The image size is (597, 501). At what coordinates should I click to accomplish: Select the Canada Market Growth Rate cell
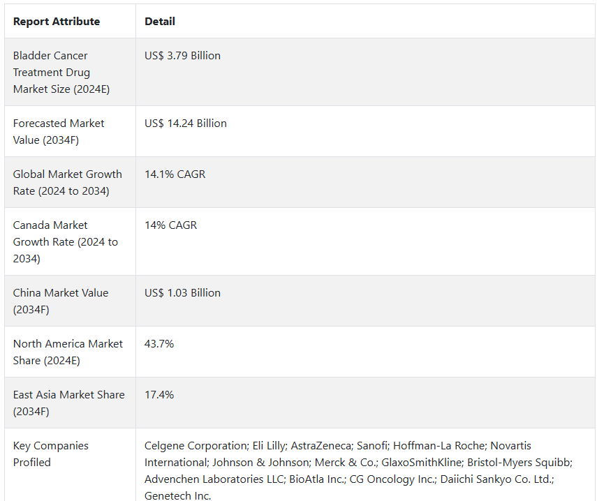[x=70, y=242]
